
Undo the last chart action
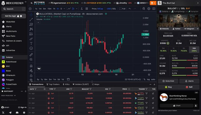coord(130,9)
